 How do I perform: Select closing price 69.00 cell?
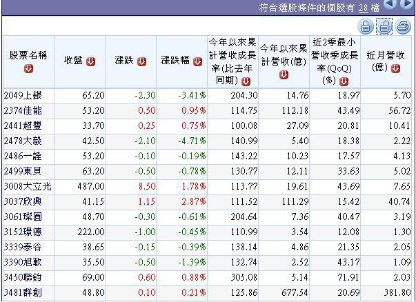pyautogui.click(x=79, y=278)
